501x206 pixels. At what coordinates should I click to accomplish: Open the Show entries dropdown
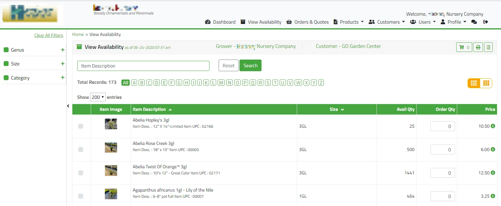coord(98,97)
